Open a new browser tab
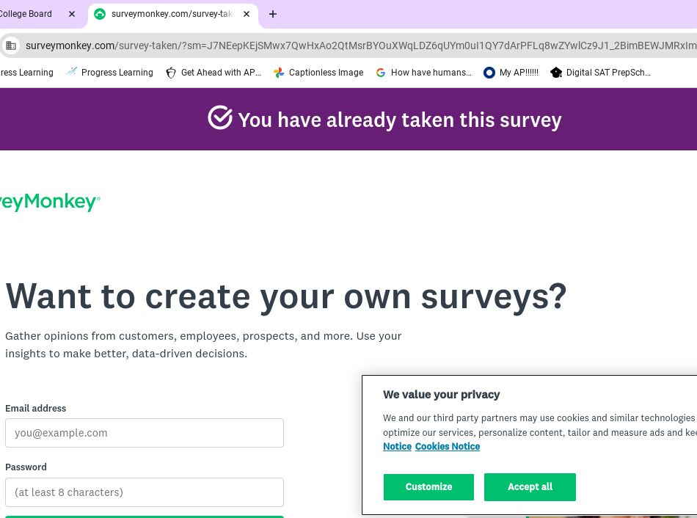This screenshot has height=518, width=697. (273, 14)
